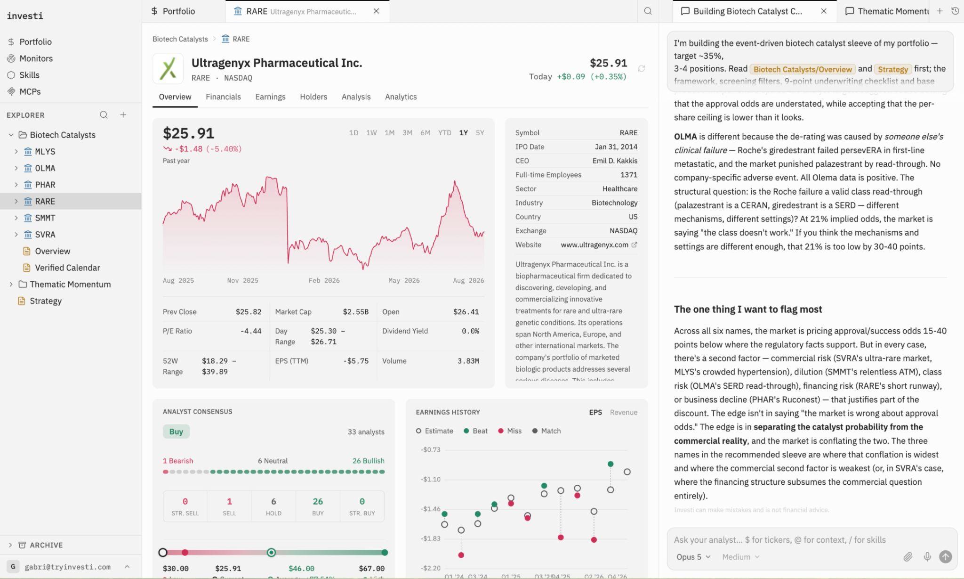Click Biotech Catalysts breadcrumb link
The height and width of the screenshot is (579, 964).
[180, 39]
